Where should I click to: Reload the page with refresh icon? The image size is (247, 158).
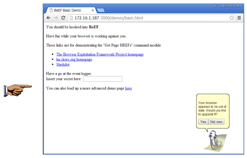tap(63, 18)
